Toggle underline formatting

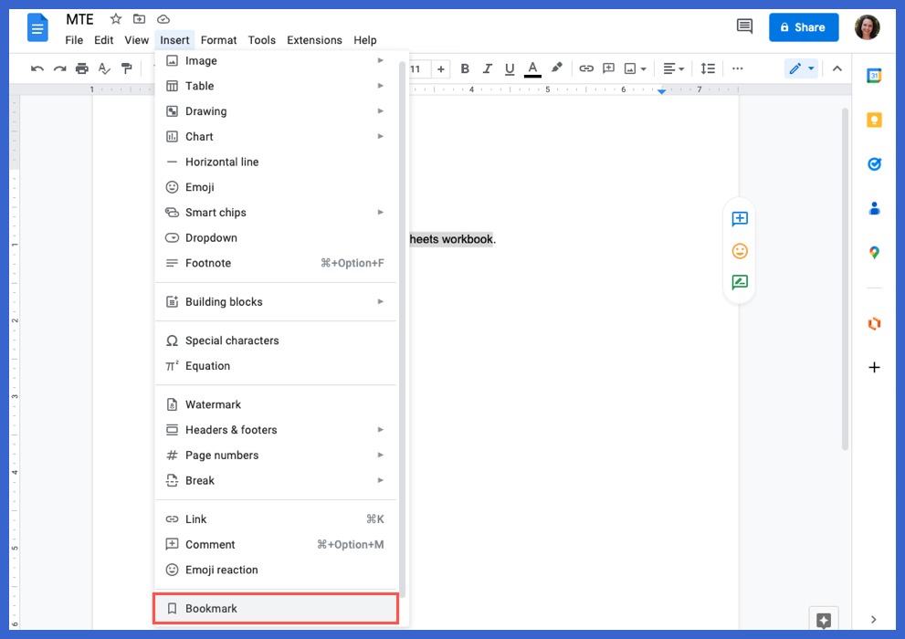tap(510, 68)
